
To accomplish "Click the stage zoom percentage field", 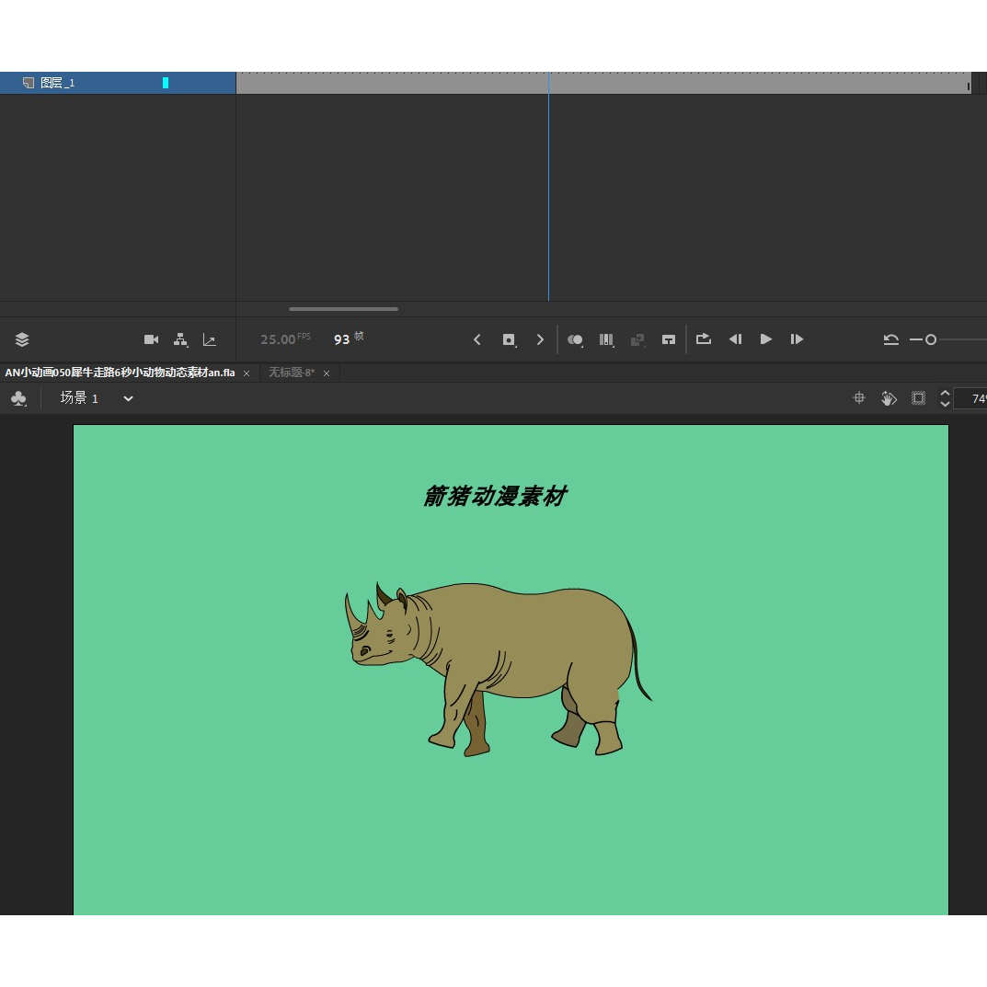I will (970, 398).
